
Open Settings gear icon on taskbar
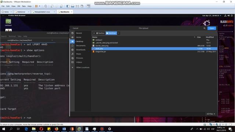(109, 129)
